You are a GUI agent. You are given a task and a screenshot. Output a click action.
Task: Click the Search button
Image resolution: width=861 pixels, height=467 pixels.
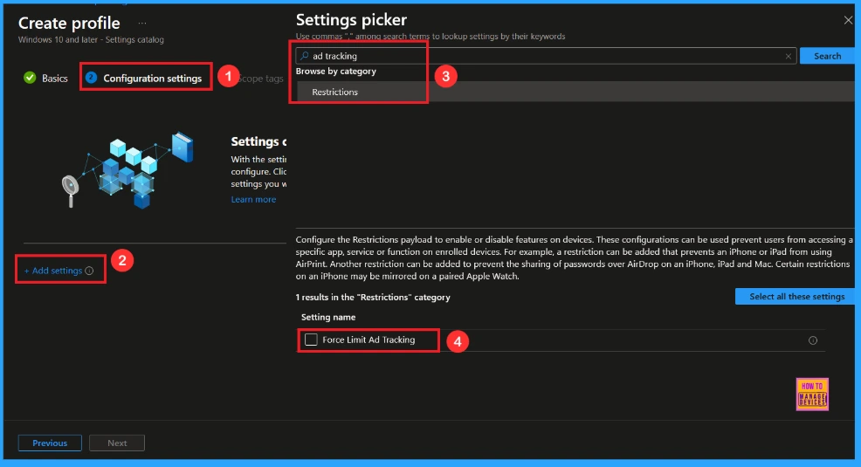point(827,56)
